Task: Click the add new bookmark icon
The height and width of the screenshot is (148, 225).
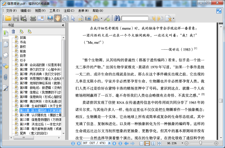Action: point(21,31)
